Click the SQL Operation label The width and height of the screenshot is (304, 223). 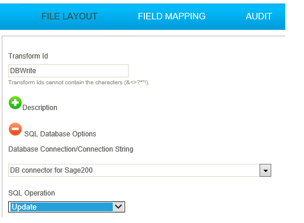click(x=32, y=193)
